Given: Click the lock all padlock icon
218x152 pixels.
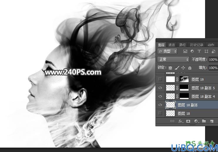Looking at the screenshot, I should point(190,68).
